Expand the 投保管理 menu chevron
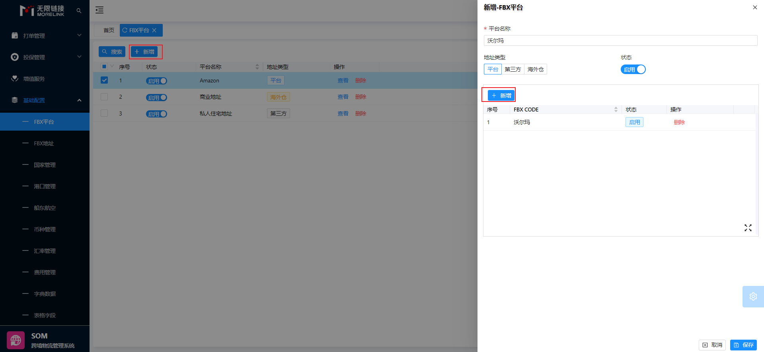Screen dimensions: 764x352 (79, 57)
